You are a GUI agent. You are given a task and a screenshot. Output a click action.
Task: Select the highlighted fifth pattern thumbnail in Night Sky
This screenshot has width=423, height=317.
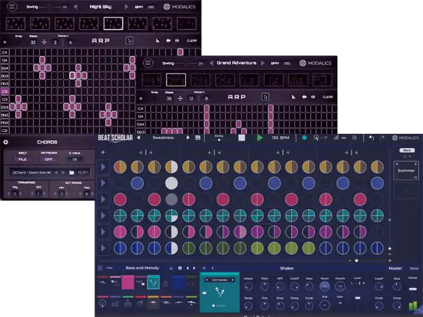click(x=114, y=23)
